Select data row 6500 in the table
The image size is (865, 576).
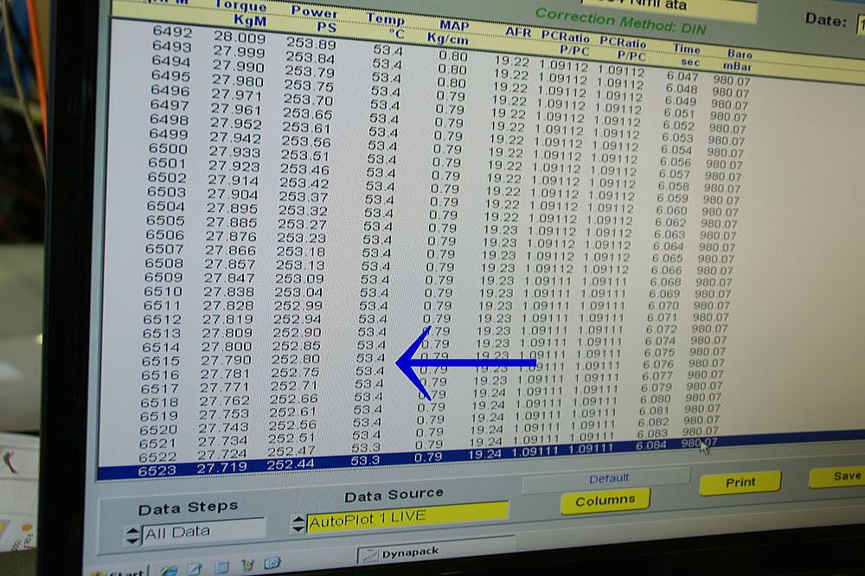[167, 149]
